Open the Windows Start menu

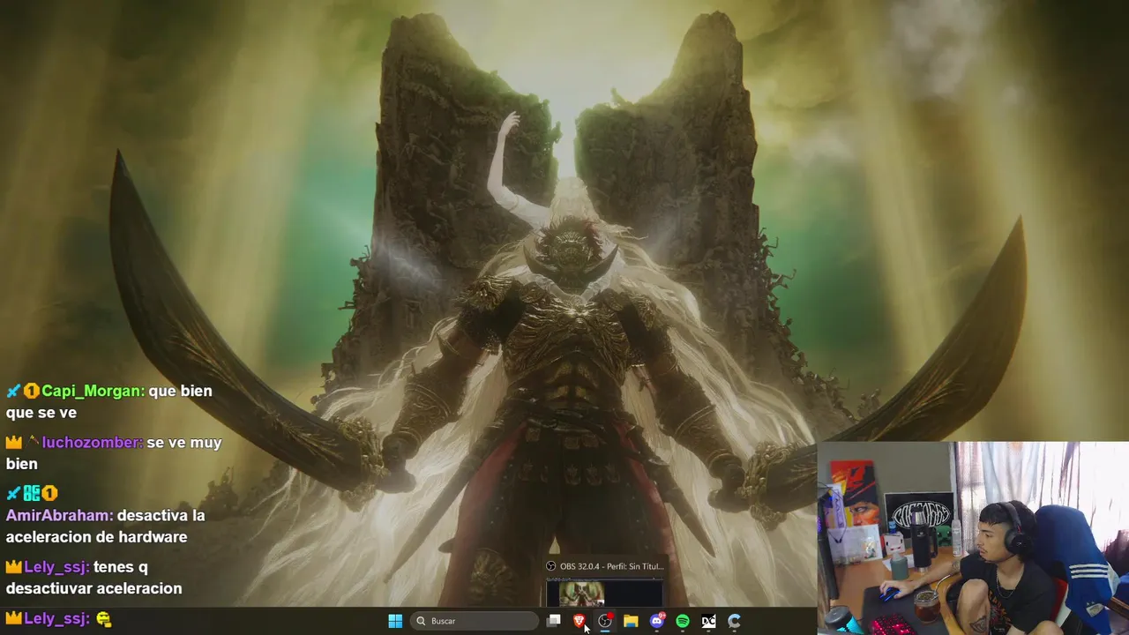point(395,621)
